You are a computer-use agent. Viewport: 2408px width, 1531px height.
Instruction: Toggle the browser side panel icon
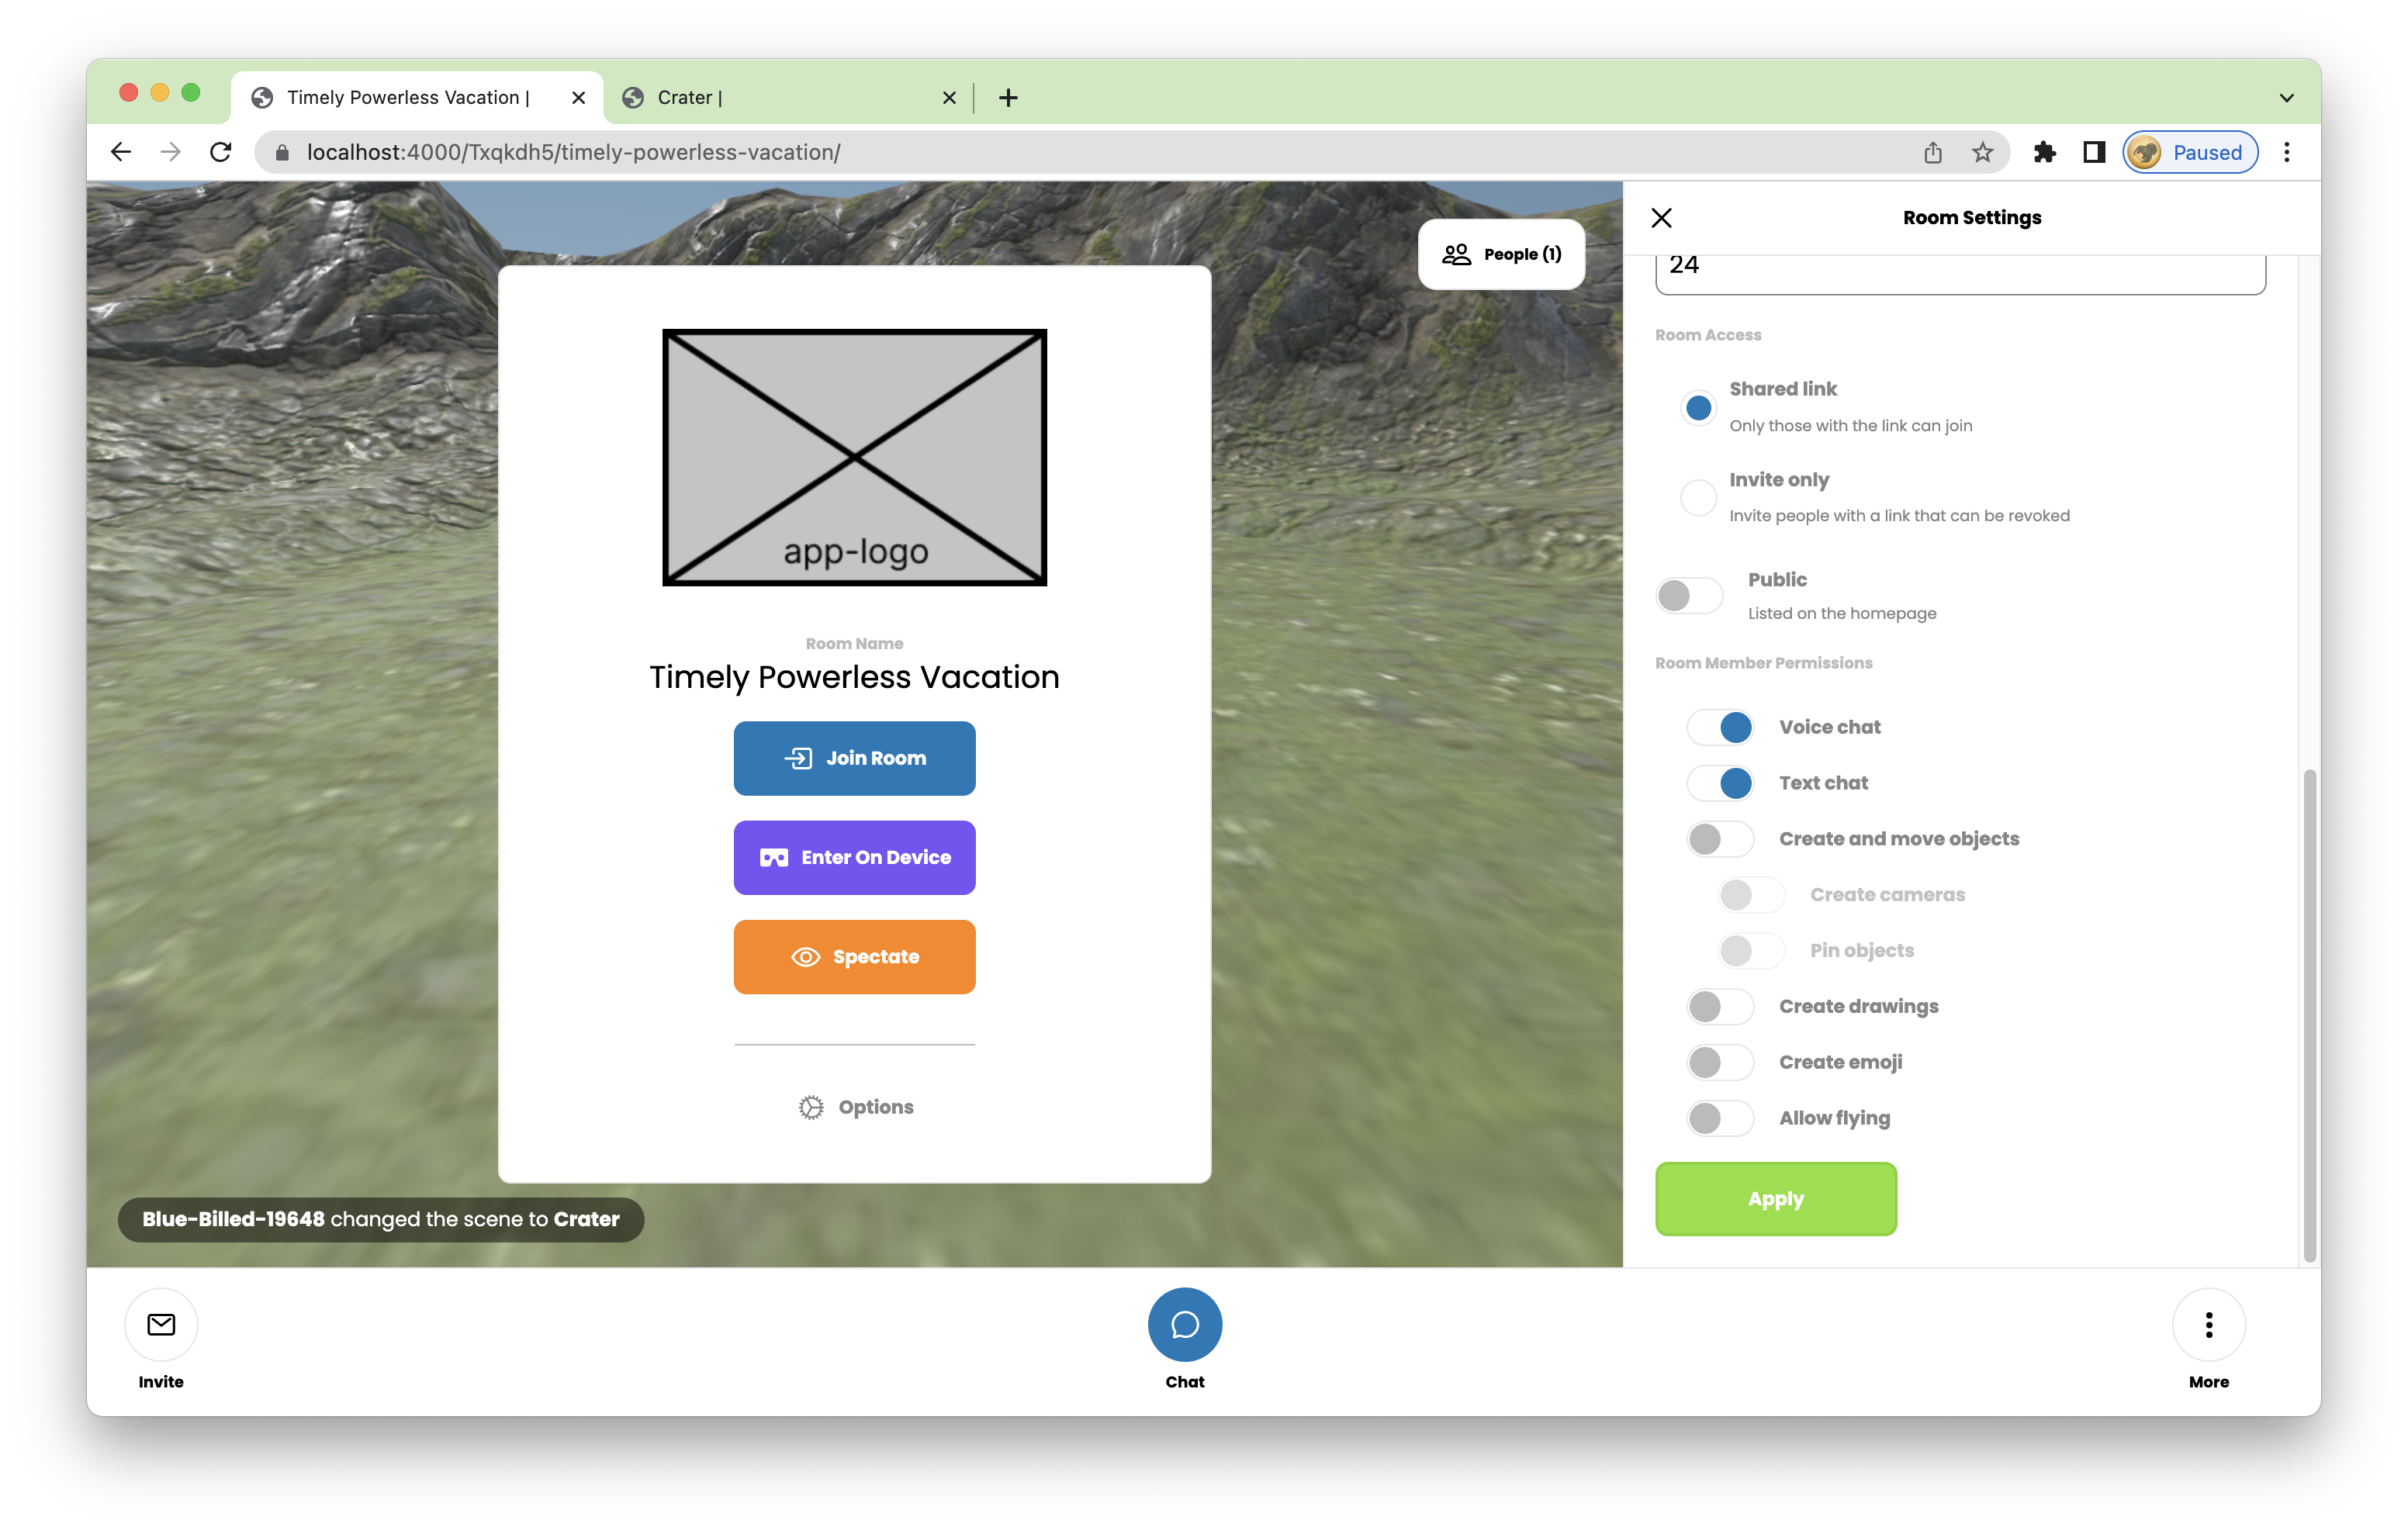2093,152
